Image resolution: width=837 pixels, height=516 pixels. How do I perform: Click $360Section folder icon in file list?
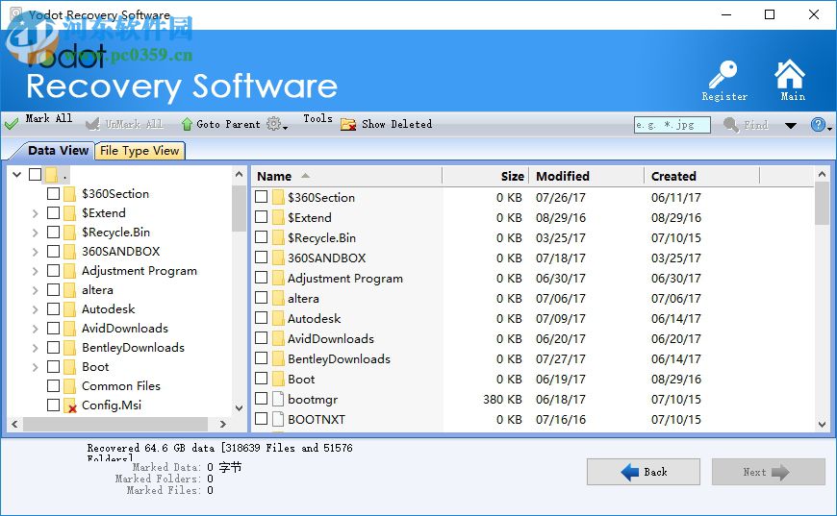(x=278, y=197)
